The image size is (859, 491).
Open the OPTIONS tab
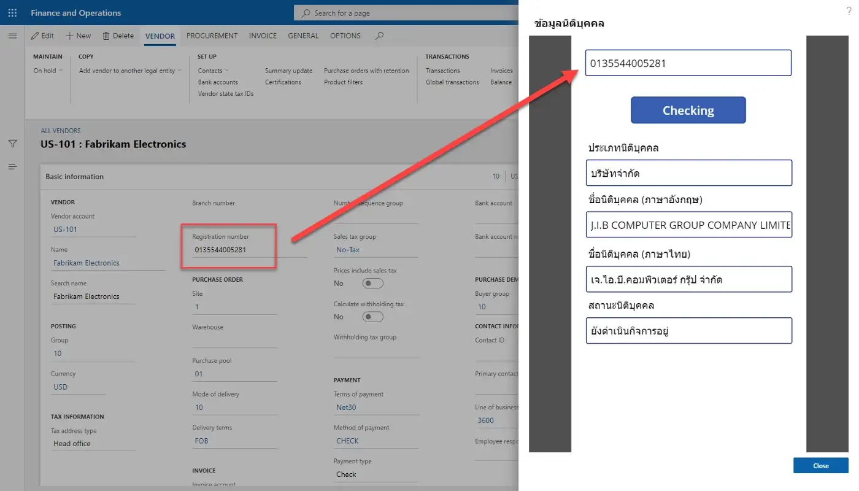pos(345,36)
